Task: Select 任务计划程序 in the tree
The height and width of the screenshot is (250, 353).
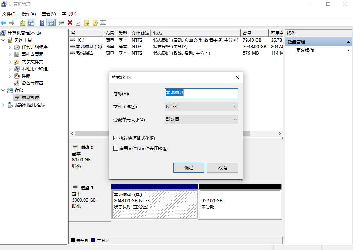Action: 35,47
